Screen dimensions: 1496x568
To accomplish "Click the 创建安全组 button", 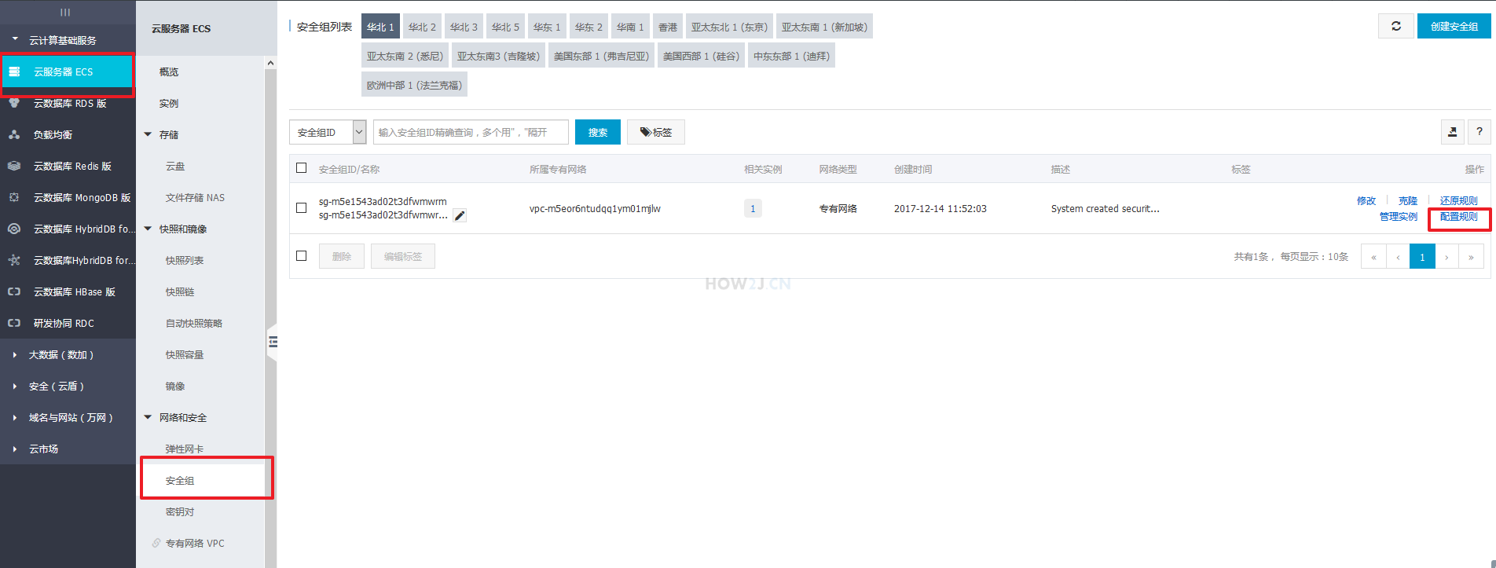I will click(x=1454, y=26).
